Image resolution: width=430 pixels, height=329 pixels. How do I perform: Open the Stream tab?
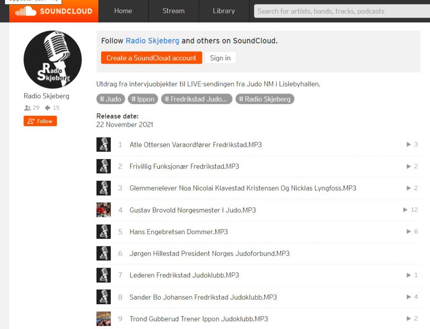tap(173, 11)
